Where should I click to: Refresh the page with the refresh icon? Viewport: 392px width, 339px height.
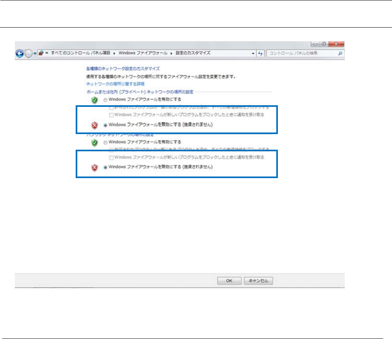260,53
